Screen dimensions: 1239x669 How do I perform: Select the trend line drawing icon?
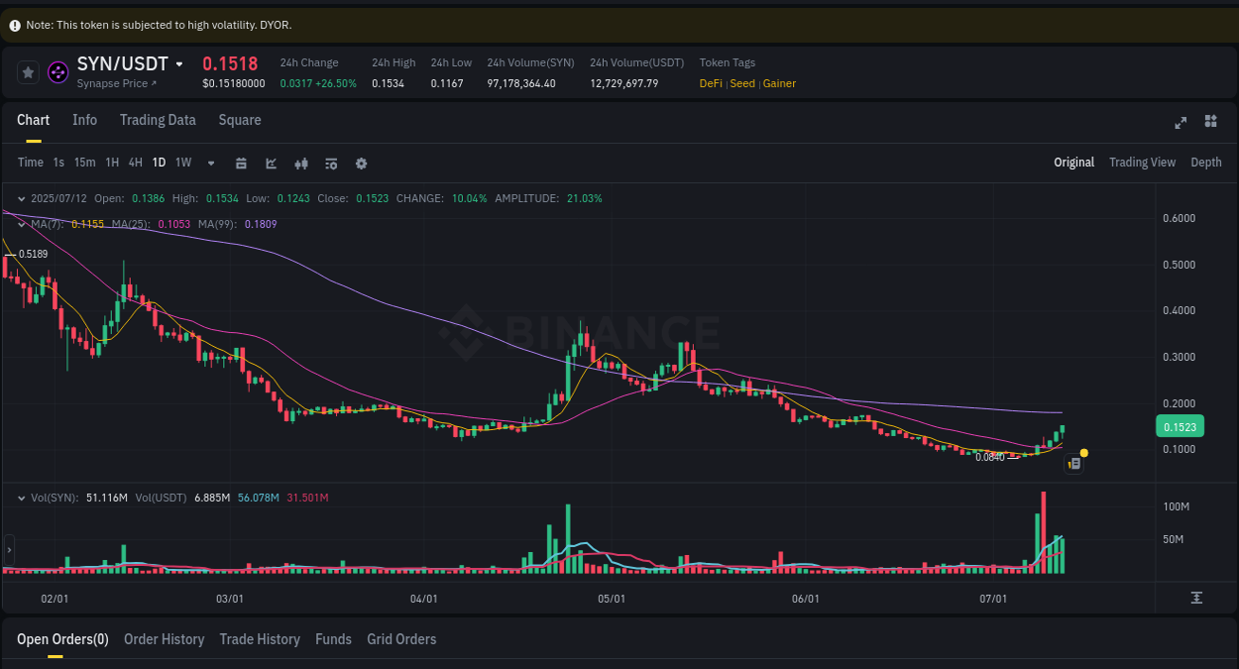tap(271, 162)
